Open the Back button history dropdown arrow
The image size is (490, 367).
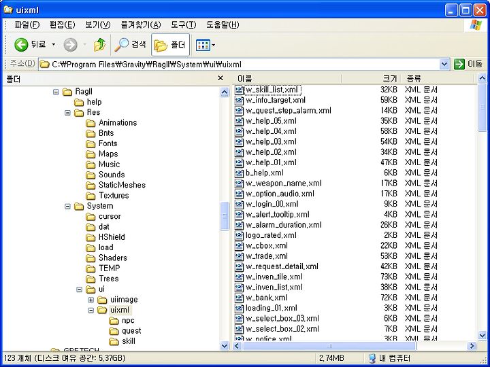click(x=54, y=45)
